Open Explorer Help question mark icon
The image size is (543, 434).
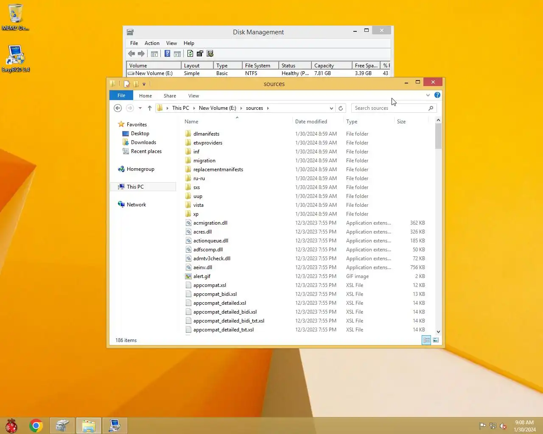point(437,95)
